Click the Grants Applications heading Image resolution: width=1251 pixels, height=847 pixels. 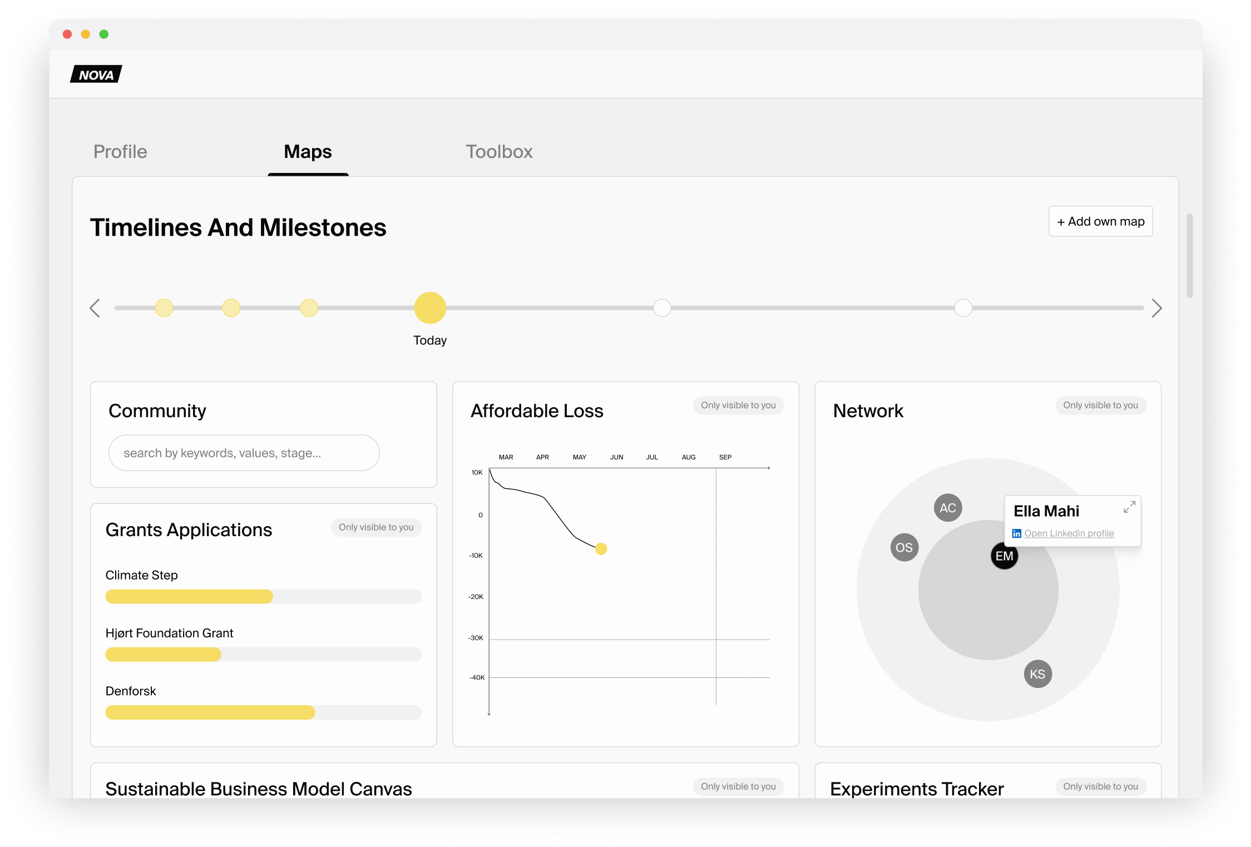[x=189, y=529]
